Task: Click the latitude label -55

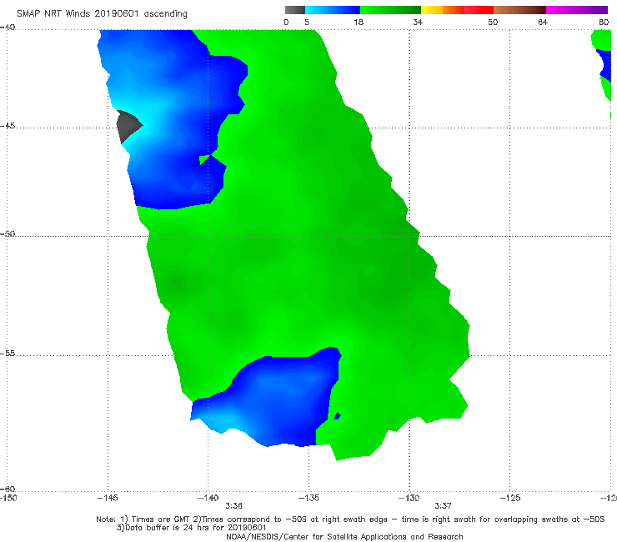Action: pyautogui.click(x=8, y=353)
